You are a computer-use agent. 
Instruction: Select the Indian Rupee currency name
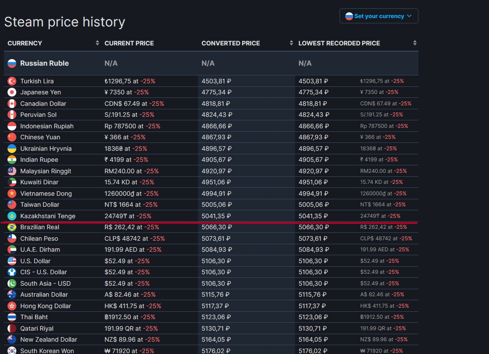39,160
